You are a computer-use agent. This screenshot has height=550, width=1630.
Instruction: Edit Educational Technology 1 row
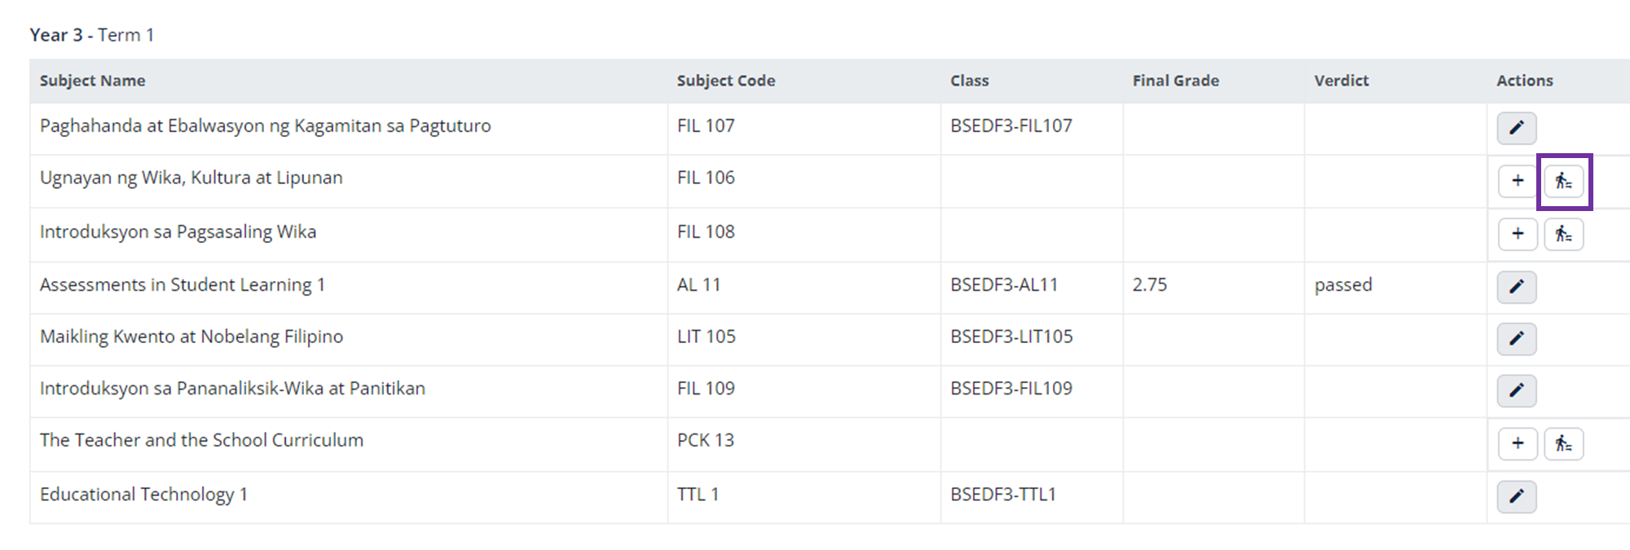point(1516,496)
